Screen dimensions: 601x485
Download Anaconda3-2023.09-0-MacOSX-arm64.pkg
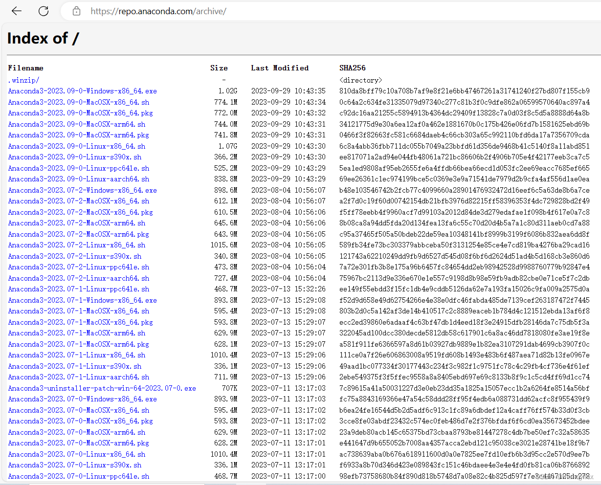point(79,135)
